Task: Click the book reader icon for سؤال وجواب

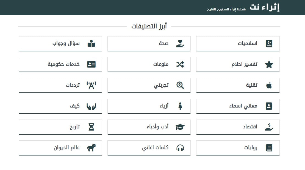Action: click(x=91, y=44)
